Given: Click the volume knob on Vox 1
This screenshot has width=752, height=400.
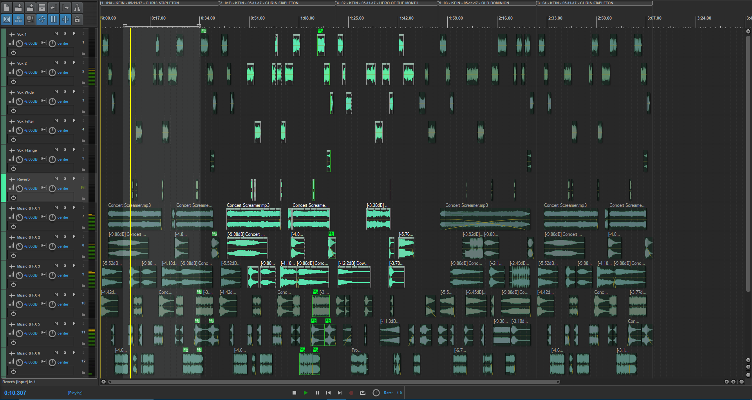Looking at the screenshot, I should pos(19,43).
